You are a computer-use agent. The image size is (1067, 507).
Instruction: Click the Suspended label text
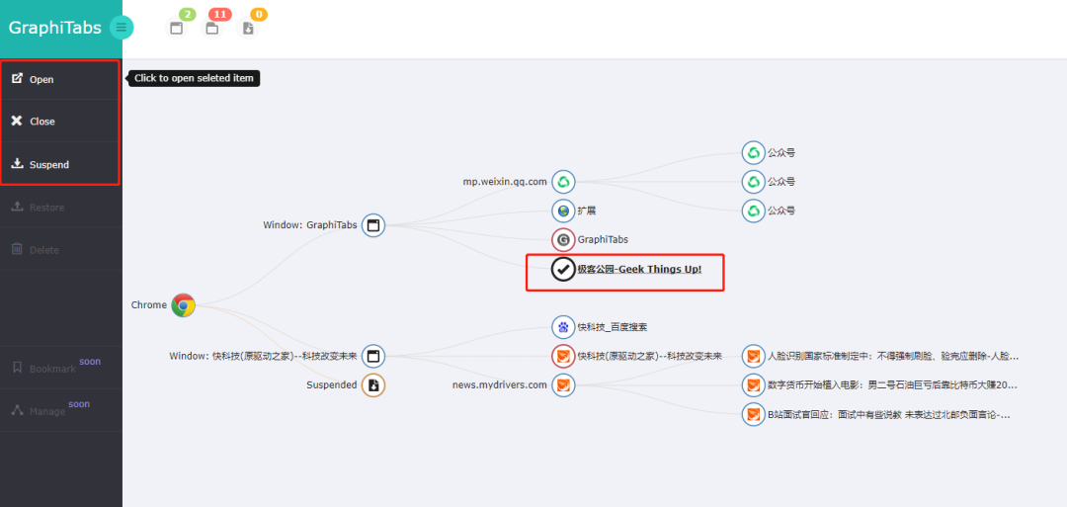click(x=331, y=385)
